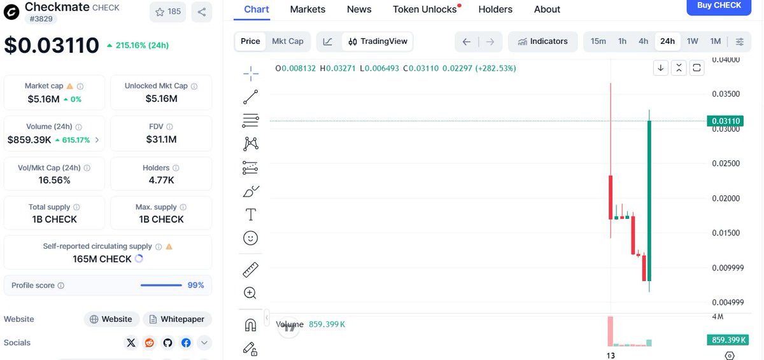Image resolution: width=764 pixels, height=360 pixels.
Task: Set chart interval to 1W
Action: pos(693,41)
